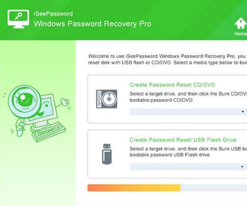Viewport: 247px width, 206px height.
Task: Click the orange burn progress bar
Action: point(134,188)
